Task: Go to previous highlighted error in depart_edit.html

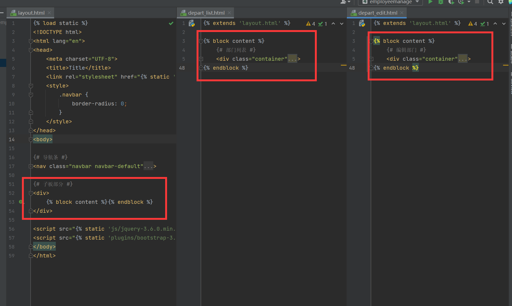Action: pyautogui.click(x=495, y=24)
